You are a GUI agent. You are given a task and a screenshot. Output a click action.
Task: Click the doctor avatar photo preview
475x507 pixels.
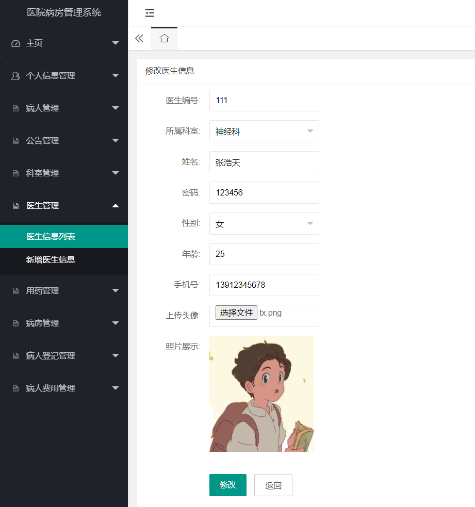click(261, 394)
